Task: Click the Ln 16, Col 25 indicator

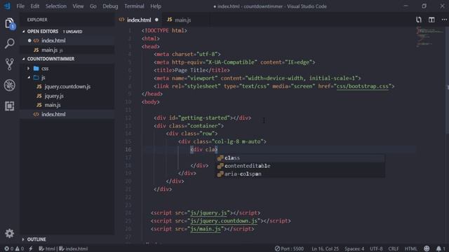Action: point(325,248)
